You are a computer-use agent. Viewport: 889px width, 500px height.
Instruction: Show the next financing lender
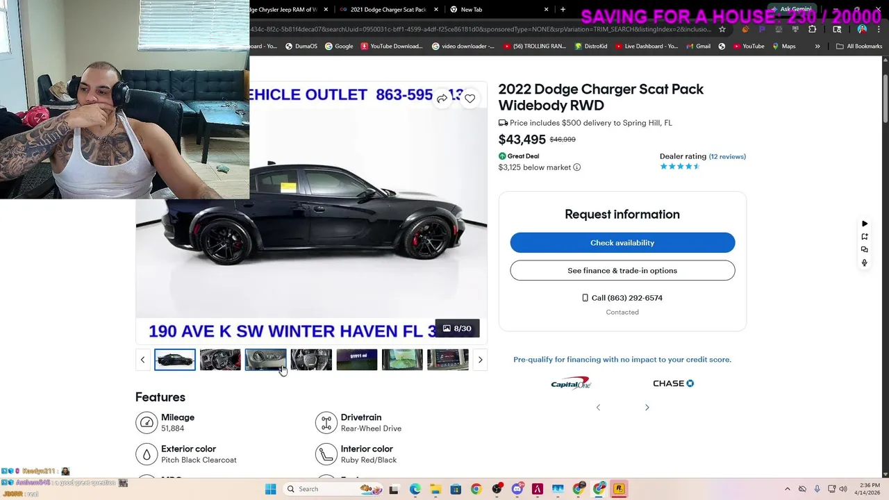[x=647, y=408]
